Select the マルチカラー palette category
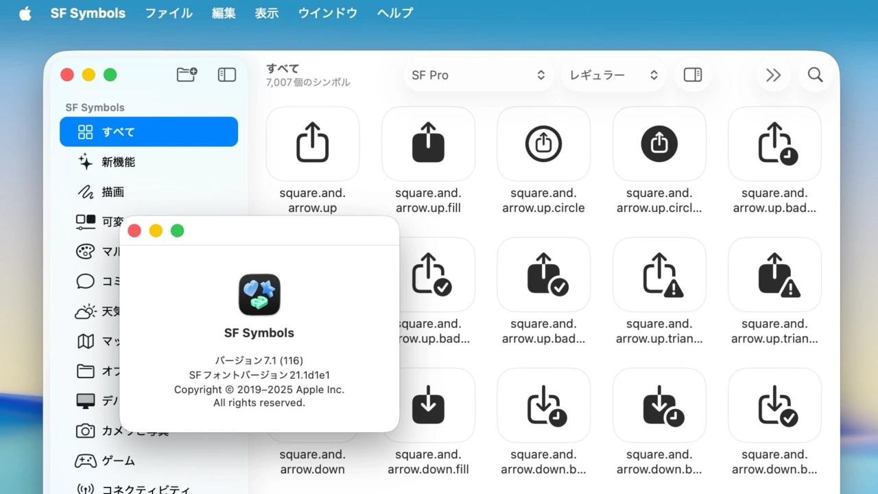Viewport: 878px width, 494px height. [x=87, y=251]
